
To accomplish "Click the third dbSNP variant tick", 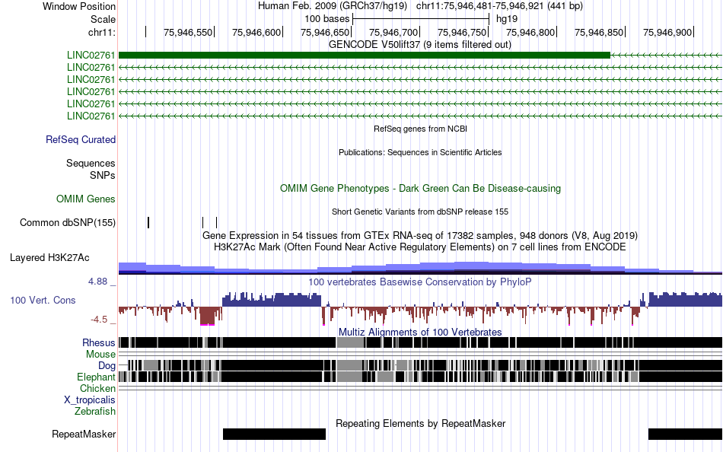I will pyautogui.click(x=216, y=223).
